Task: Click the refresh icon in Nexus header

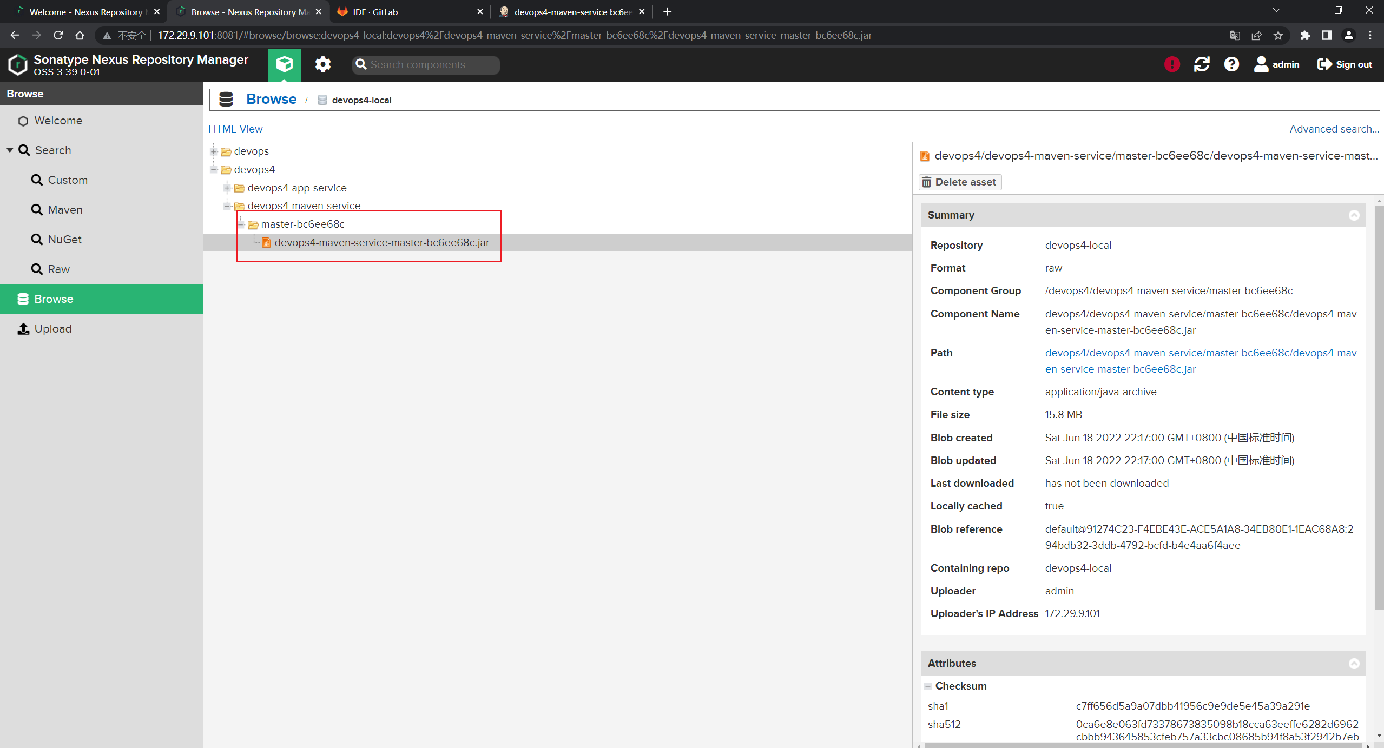Action: [x=1202, y=64]
